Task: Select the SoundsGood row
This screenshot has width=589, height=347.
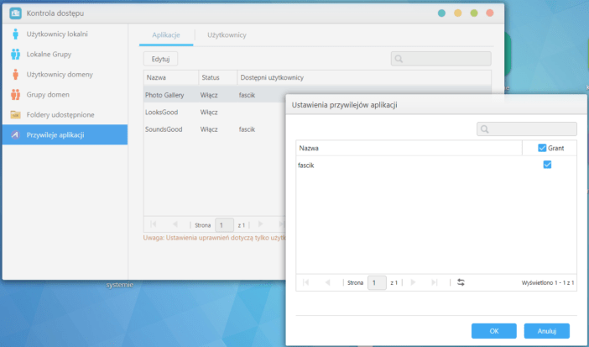Action: pyautogui.click(x=215, y=129)
